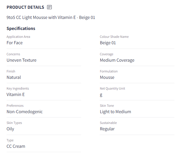Click the 'Medium Coverage' value
The height and width of the screenshot is (160, 177).
coord(117,60)
